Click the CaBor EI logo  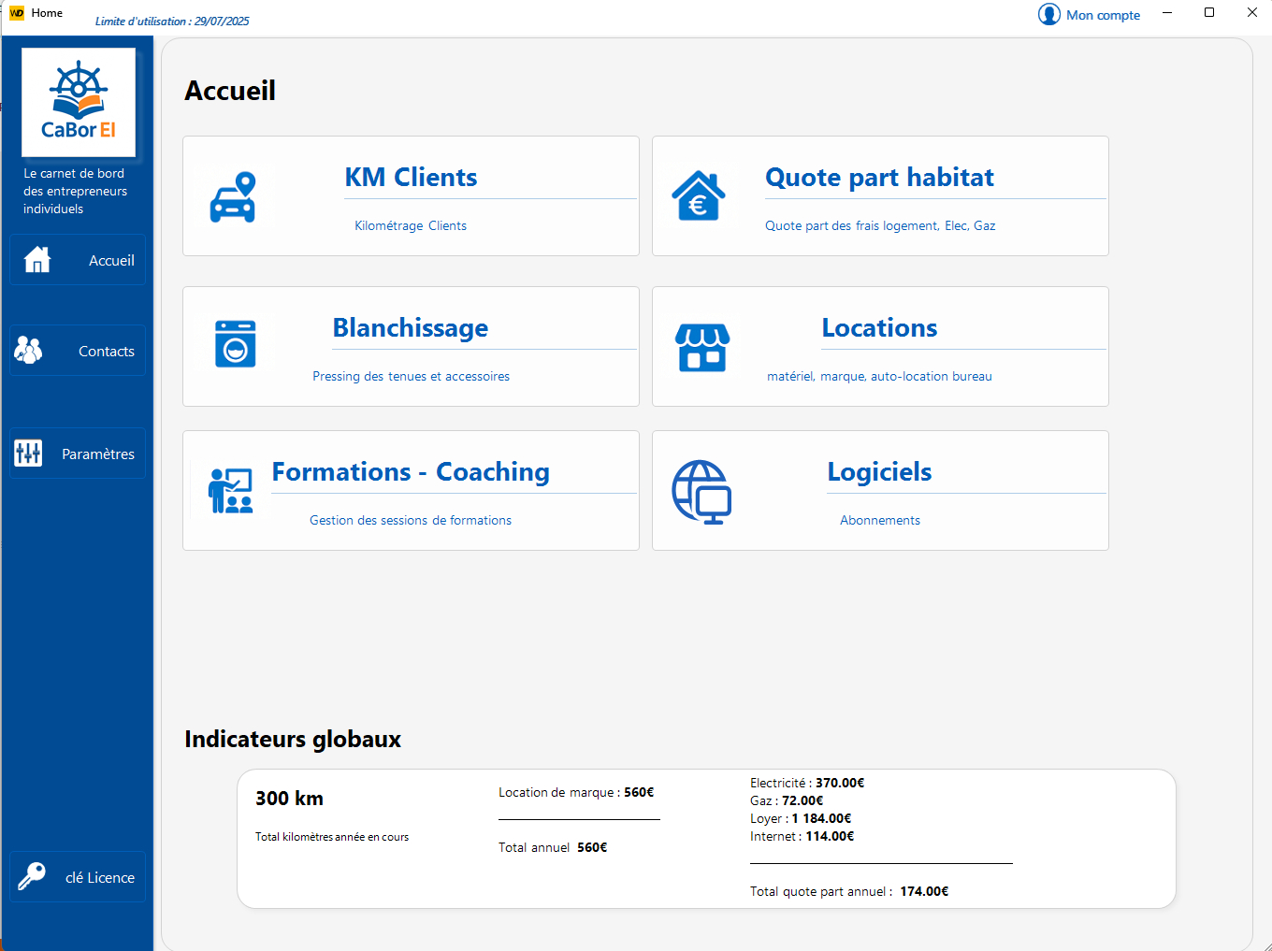tap(79, 103)
